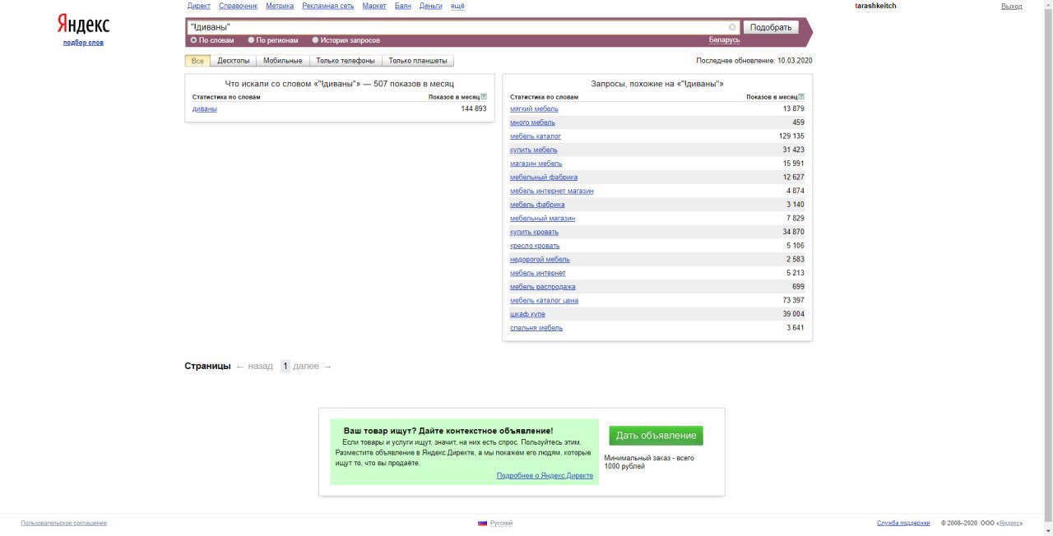1053x536 pixels.
Task: Click the 'tarashkeitch' username
Action: pyautogui.click(x=875, y=6)
